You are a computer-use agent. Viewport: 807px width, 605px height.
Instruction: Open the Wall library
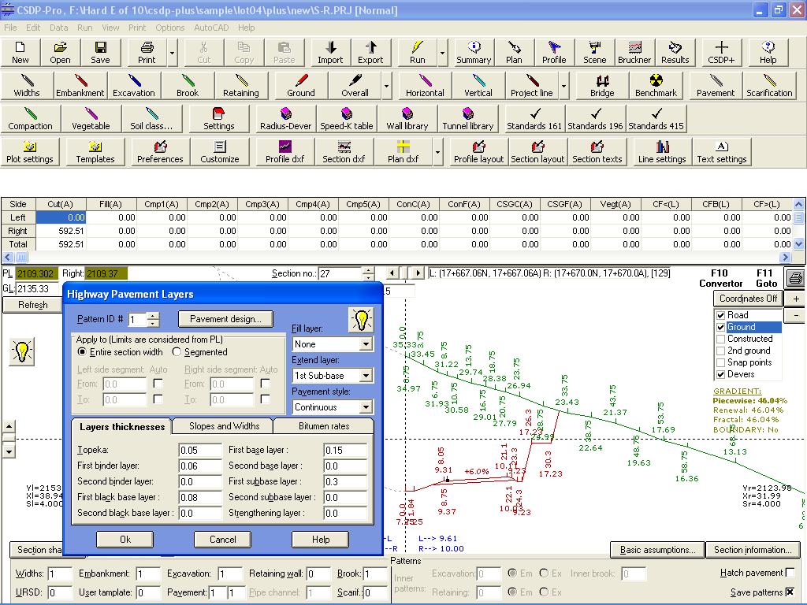click(407, 118)
